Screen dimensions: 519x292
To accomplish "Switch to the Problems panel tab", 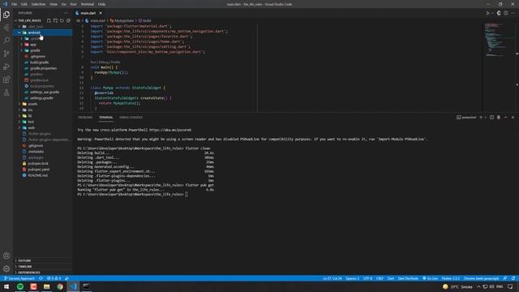I will click(85, 117).
